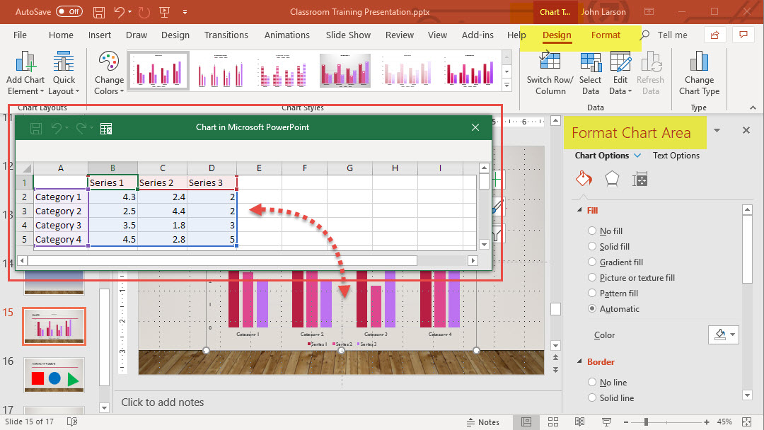Click the Add Chart Element icon
764x430 pixels.
25,63
